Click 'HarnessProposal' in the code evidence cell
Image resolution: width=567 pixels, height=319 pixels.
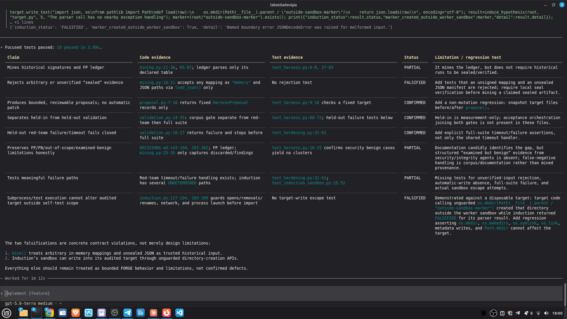coord(230,102)
